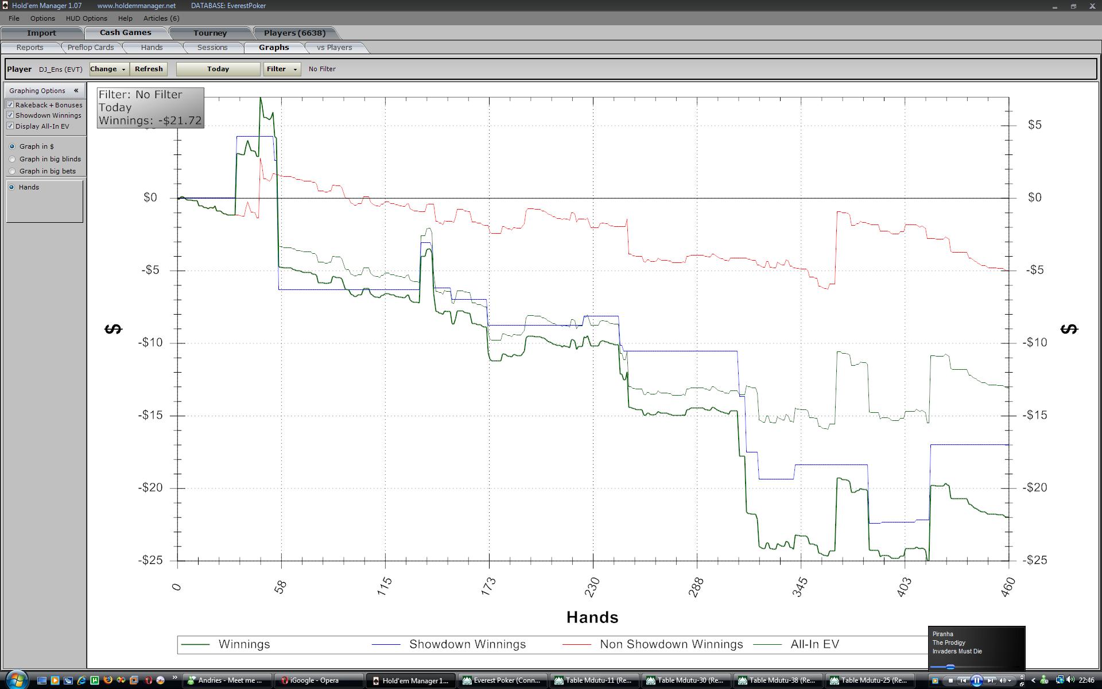Open the Options menu
This screenshot has height=689, width=1102.
point(42,18)
